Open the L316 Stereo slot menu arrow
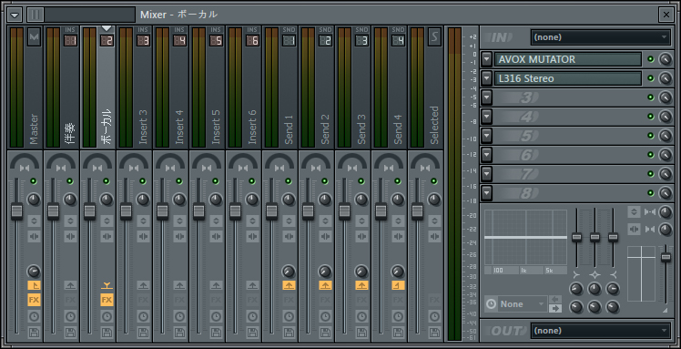 click(x=487, y=78)
